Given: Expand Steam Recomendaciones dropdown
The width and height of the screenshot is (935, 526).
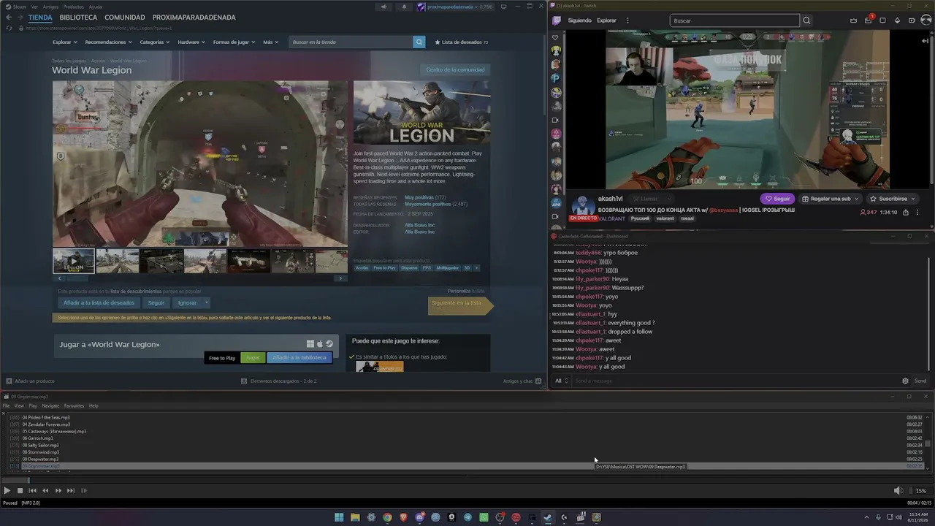Looking at the screenshot, I should coord(108,42).
